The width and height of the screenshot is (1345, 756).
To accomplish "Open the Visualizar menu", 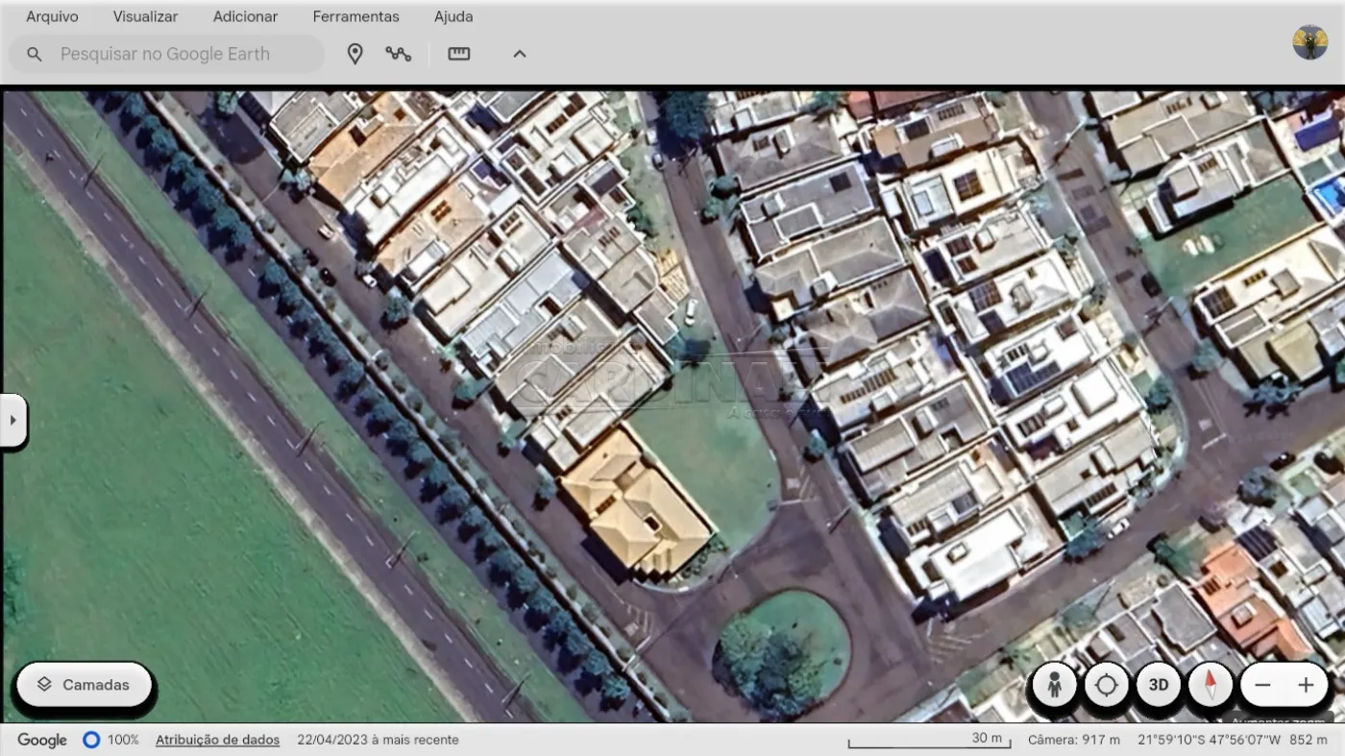I will click(x=145, y=16).
